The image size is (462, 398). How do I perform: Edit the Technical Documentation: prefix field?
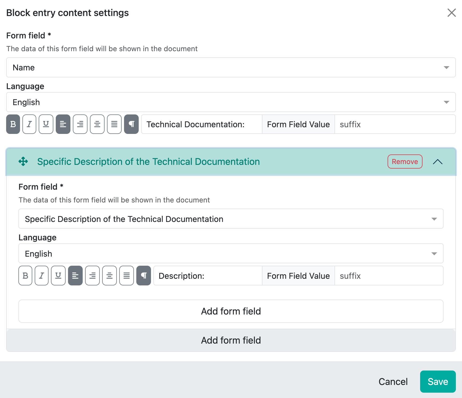[x=202, y=124]
